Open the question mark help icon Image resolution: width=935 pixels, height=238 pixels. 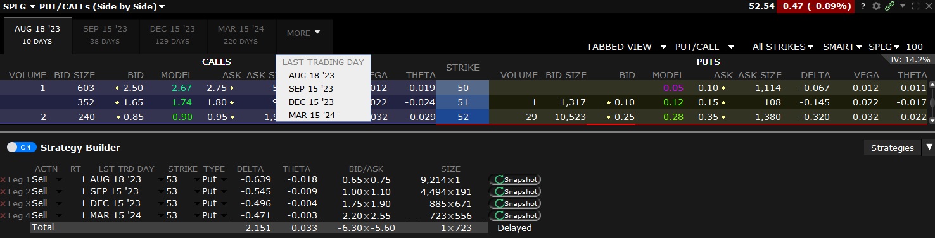[863, 6]
